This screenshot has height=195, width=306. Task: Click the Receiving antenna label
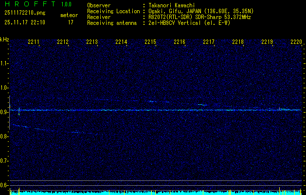pos(112,23)
